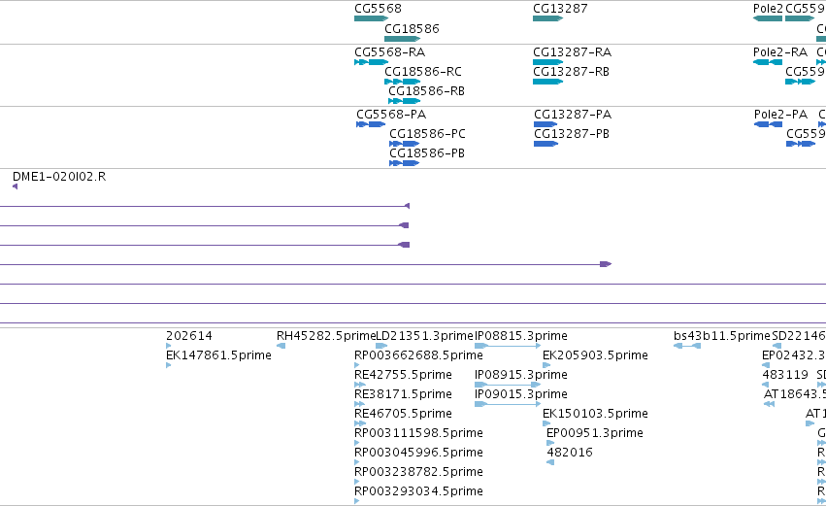Select the 202614 feature label
826x506 pixels.
189,336
